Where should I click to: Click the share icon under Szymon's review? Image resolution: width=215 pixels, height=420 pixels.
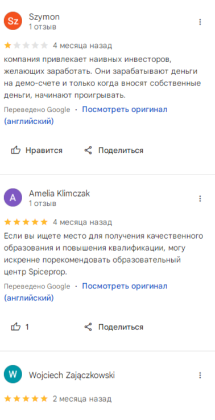(x=88, y=150)
